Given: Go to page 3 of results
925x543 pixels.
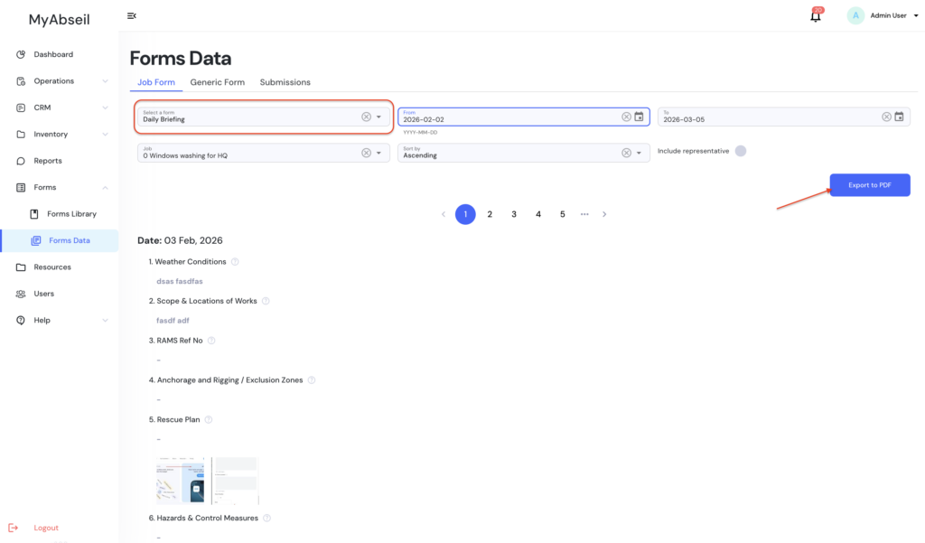Looking at the screenshot, I should pyautogui.click(x=514, y=214).
